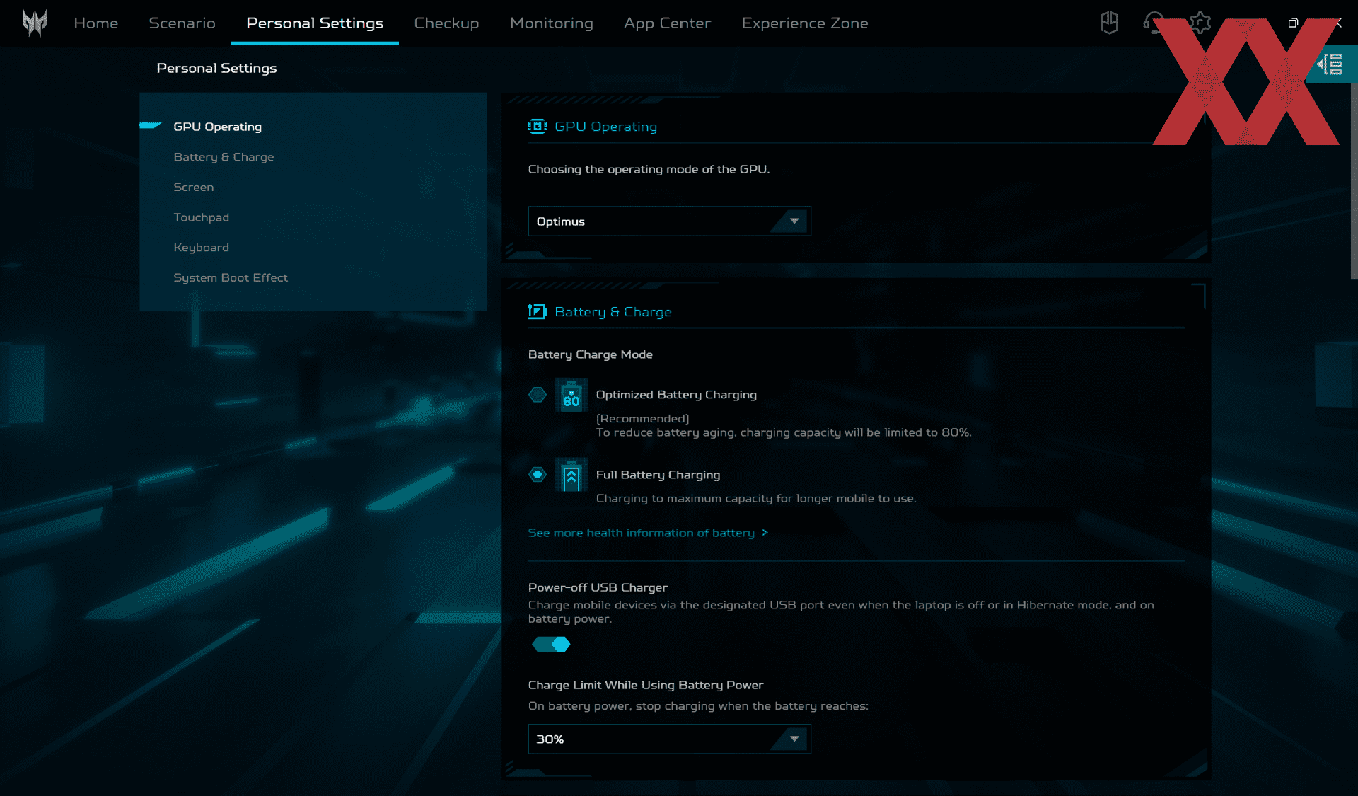This screenshot has width=1358, height=796.
Task: Expand the side panel icon on right edge
Action: 1331,64
